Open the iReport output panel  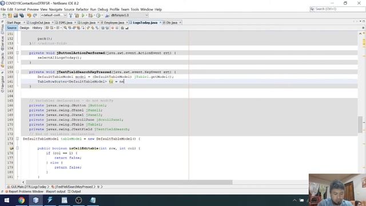point(55,192)
